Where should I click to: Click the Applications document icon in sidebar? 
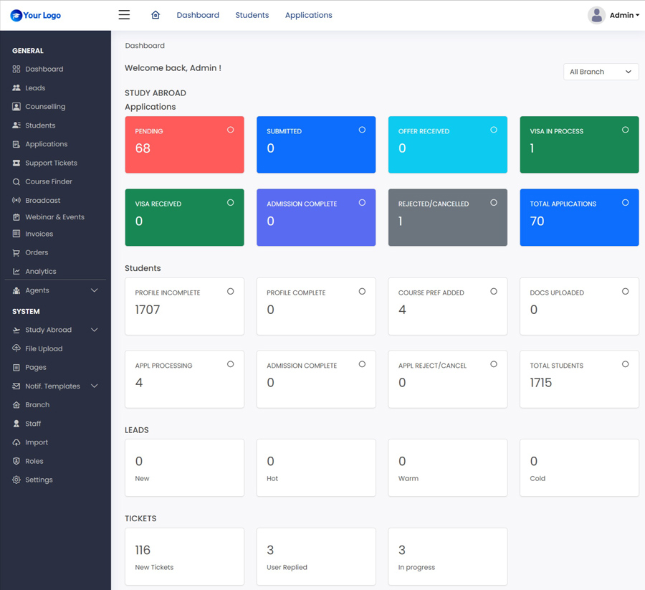[x=16, y=144]
